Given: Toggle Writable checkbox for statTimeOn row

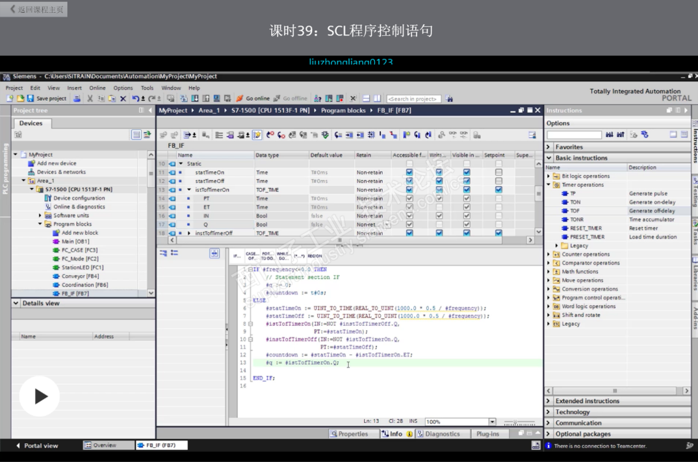Looking at the screenshot, I should click(x=439, y=172).
